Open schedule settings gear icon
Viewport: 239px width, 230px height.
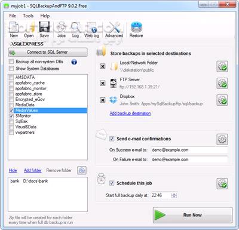222,183
